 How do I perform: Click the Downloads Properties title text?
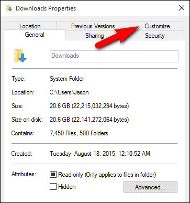pos(46,8)
